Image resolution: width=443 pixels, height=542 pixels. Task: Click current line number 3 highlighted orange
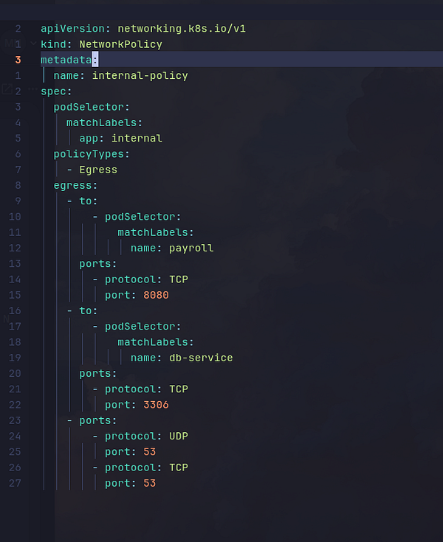point(18,60)
